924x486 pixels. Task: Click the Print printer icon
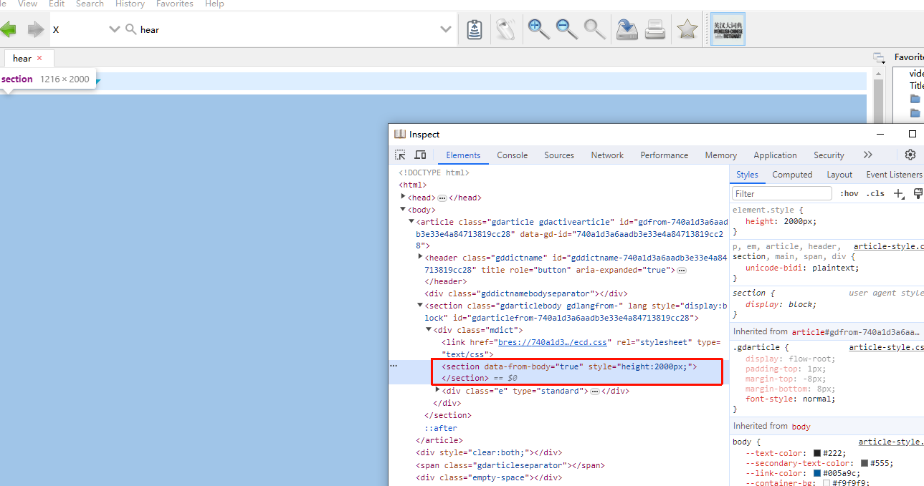click(655, 29)
